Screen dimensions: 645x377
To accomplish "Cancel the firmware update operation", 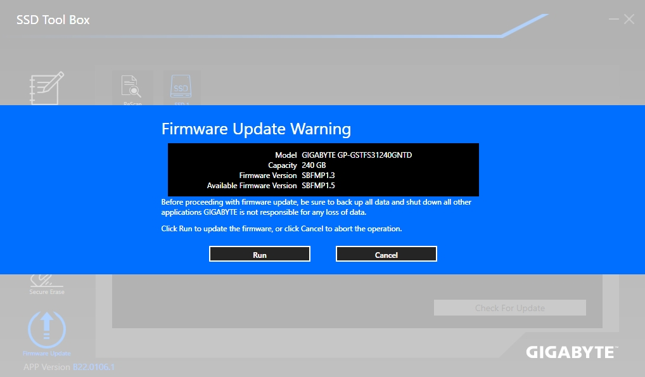I will (x=386, y=254).
